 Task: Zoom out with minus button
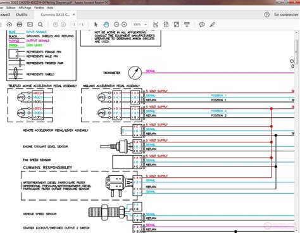(116, 25)
